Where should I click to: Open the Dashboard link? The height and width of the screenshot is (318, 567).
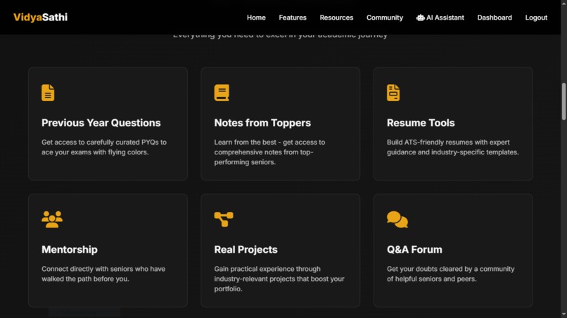pyautogui.click(x=495, y=18)
